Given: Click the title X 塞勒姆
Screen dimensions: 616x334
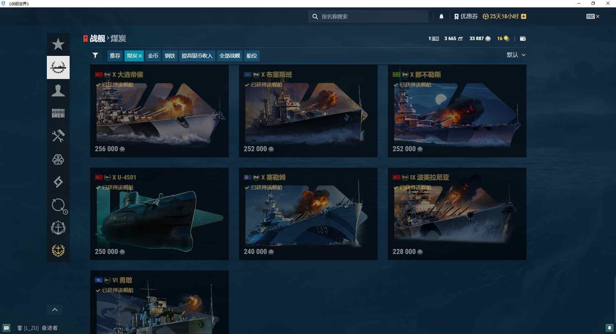Looking at the screenshot, I should [x=273, y=177].
